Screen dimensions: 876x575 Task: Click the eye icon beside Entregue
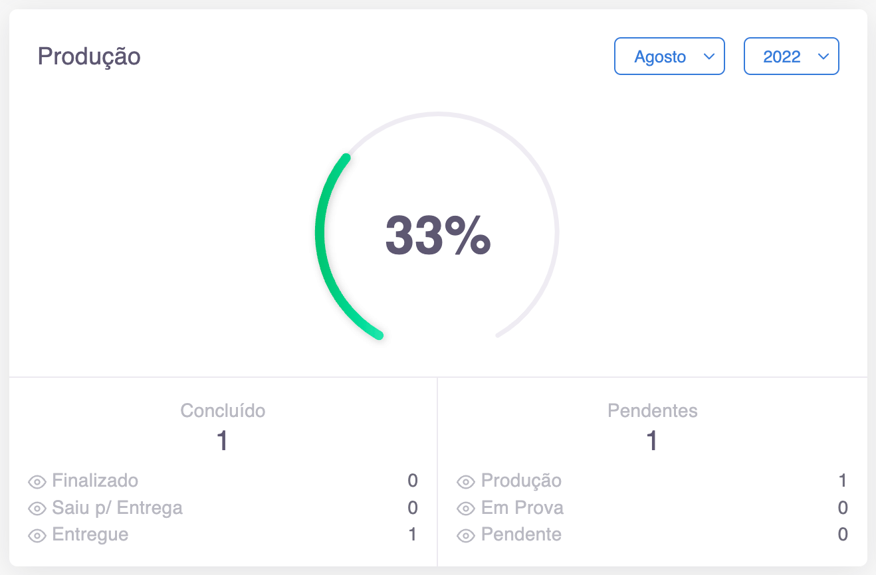click(x=37, y=535)
